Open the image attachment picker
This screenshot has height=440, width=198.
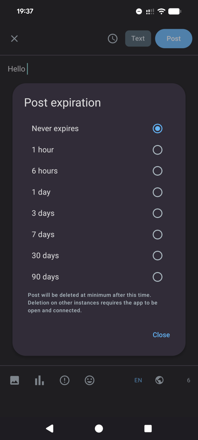pos(14,380)
